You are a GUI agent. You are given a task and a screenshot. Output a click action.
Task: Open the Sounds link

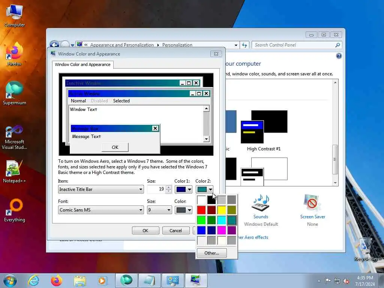tap(261, 217)
